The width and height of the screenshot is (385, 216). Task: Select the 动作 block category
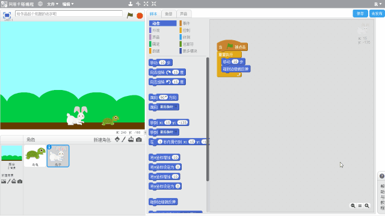[x=163, y=23]
